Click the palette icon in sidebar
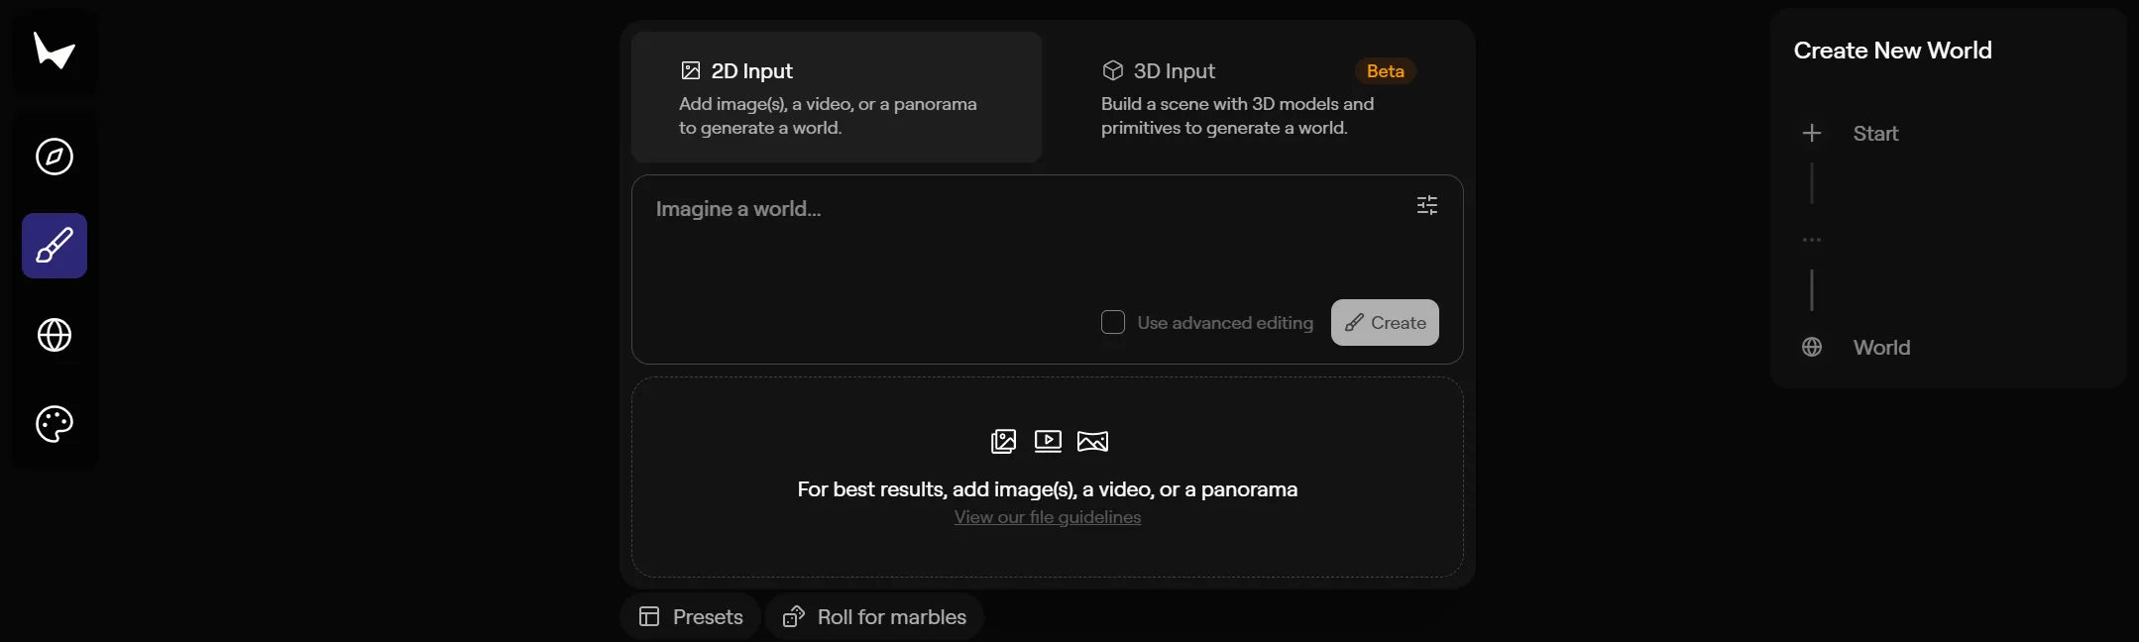 coord(55,424)
